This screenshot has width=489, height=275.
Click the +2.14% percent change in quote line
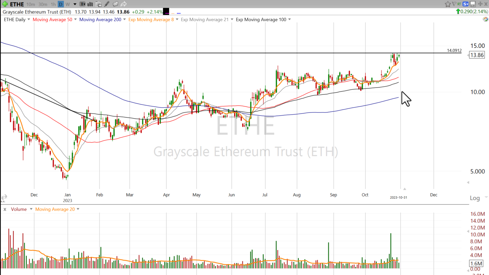155,12
